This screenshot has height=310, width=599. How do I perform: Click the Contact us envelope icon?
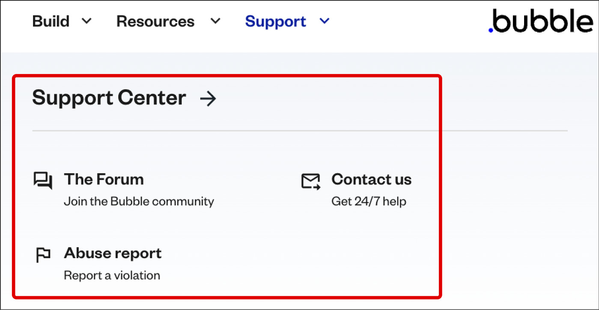click(311, 182)
